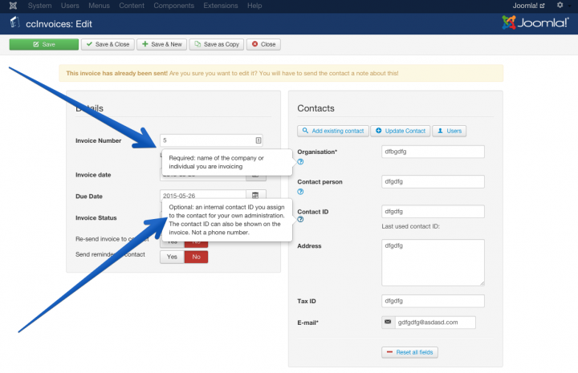The width and height of the screenshot is (578, 373).
Task: Click the Organisation help question icon
Action: (x=300, y=162)
